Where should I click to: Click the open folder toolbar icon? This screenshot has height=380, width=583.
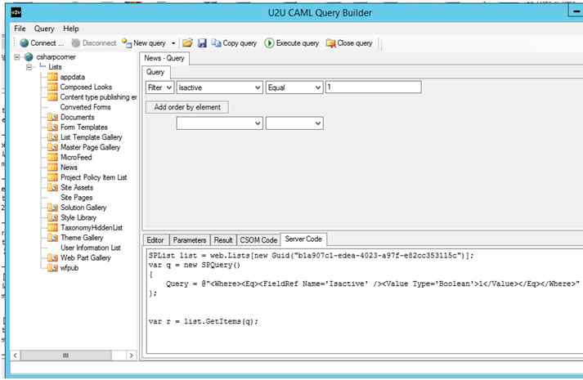(x=187, y=43)
